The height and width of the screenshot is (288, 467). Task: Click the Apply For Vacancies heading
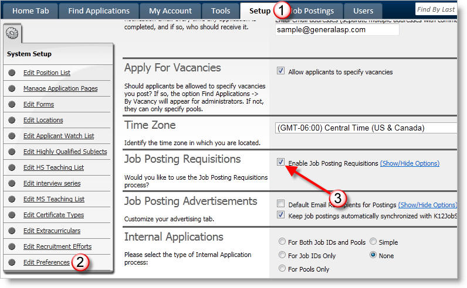click(172, 68)
